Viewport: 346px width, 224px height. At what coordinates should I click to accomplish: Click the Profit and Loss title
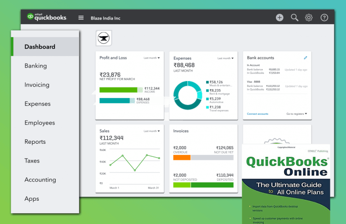coord(113,58)
